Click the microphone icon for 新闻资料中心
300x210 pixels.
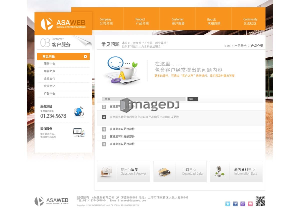(219, 172)
